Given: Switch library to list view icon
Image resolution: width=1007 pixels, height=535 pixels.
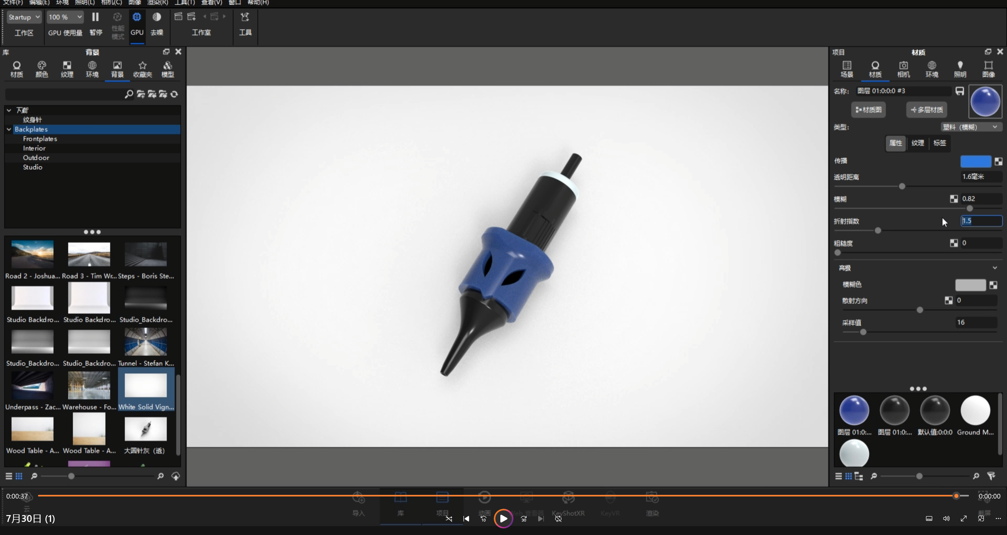Looking at the screenshot, I should pyautogui.click(x=9, y=476).
